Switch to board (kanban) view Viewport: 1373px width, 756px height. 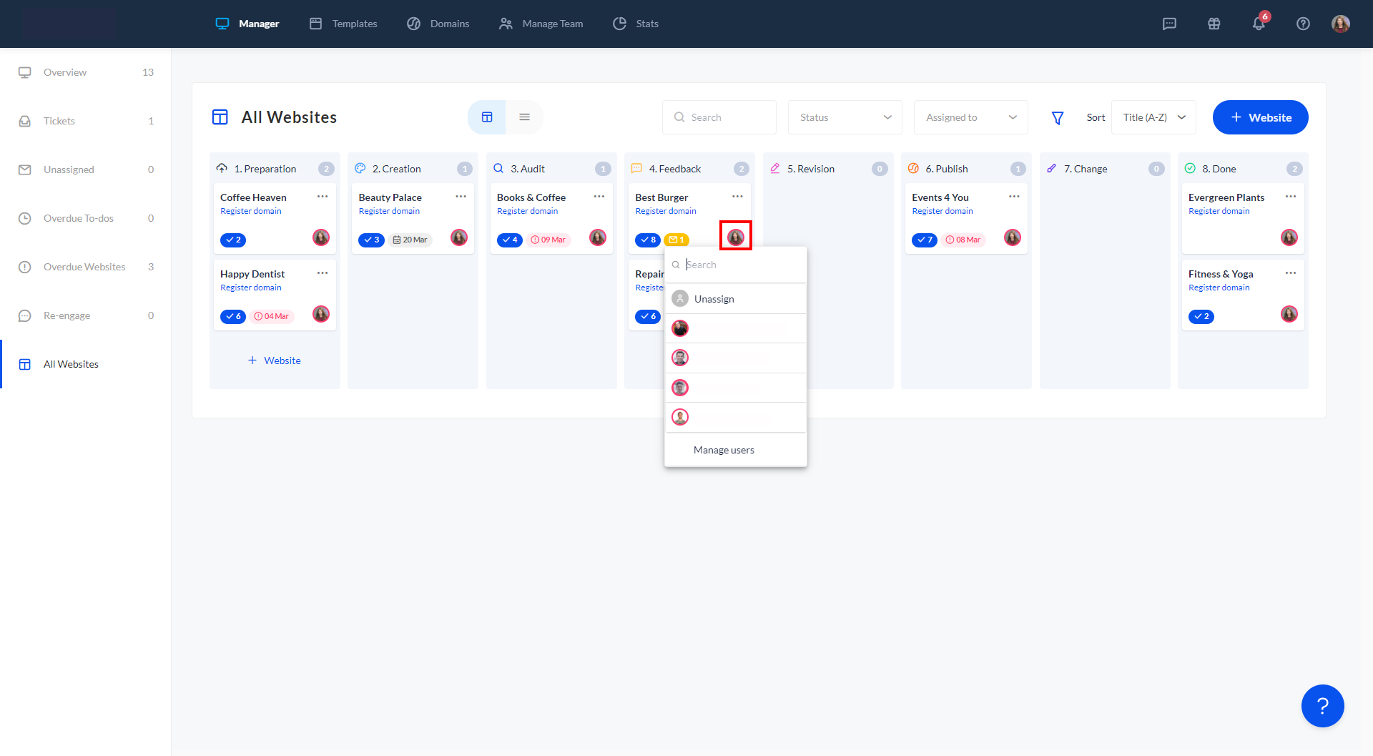pyautogui.click(x=487, y=117)
